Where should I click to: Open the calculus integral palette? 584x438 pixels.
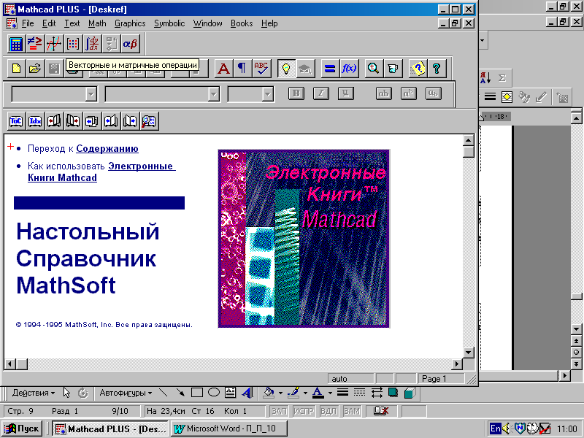[x=92, y=44]
